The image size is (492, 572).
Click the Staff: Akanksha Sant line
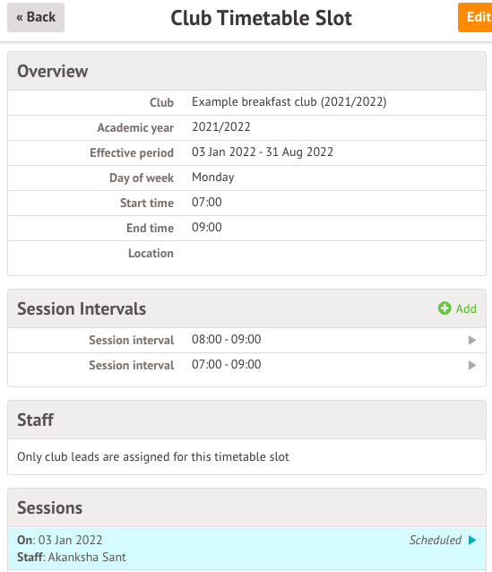(x=72, y=557)
